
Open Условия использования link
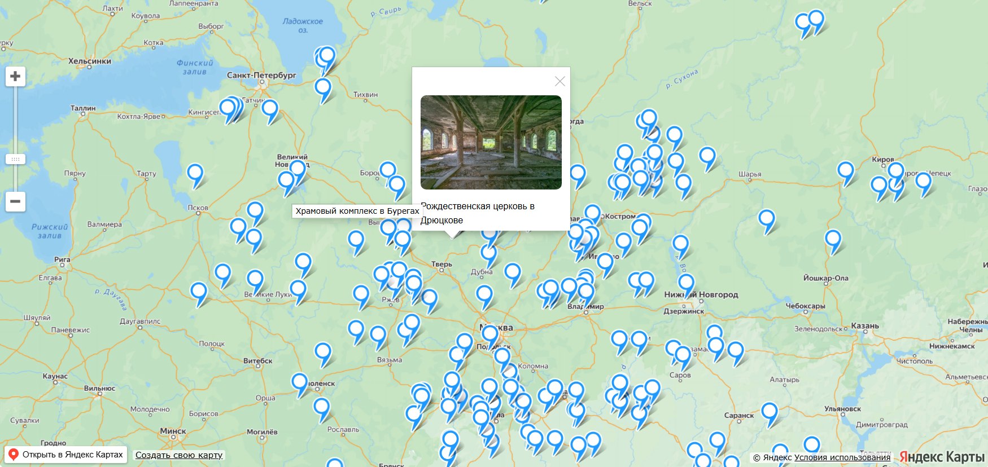842,457
